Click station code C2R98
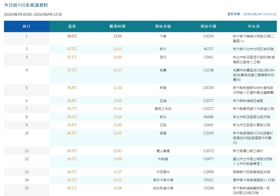Image resolution: width=280 pixels, height=196 pixels. point(208,172)
